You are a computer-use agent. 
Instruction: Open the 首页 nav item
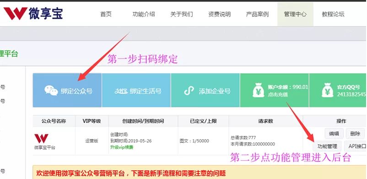click(x=106, y=14)
